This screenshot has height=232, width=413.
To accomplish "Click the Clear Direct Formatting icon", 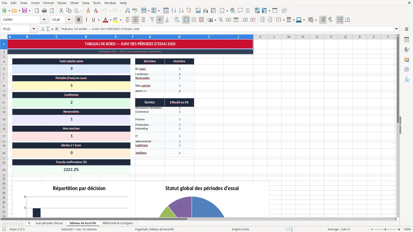I will [96, 11].
